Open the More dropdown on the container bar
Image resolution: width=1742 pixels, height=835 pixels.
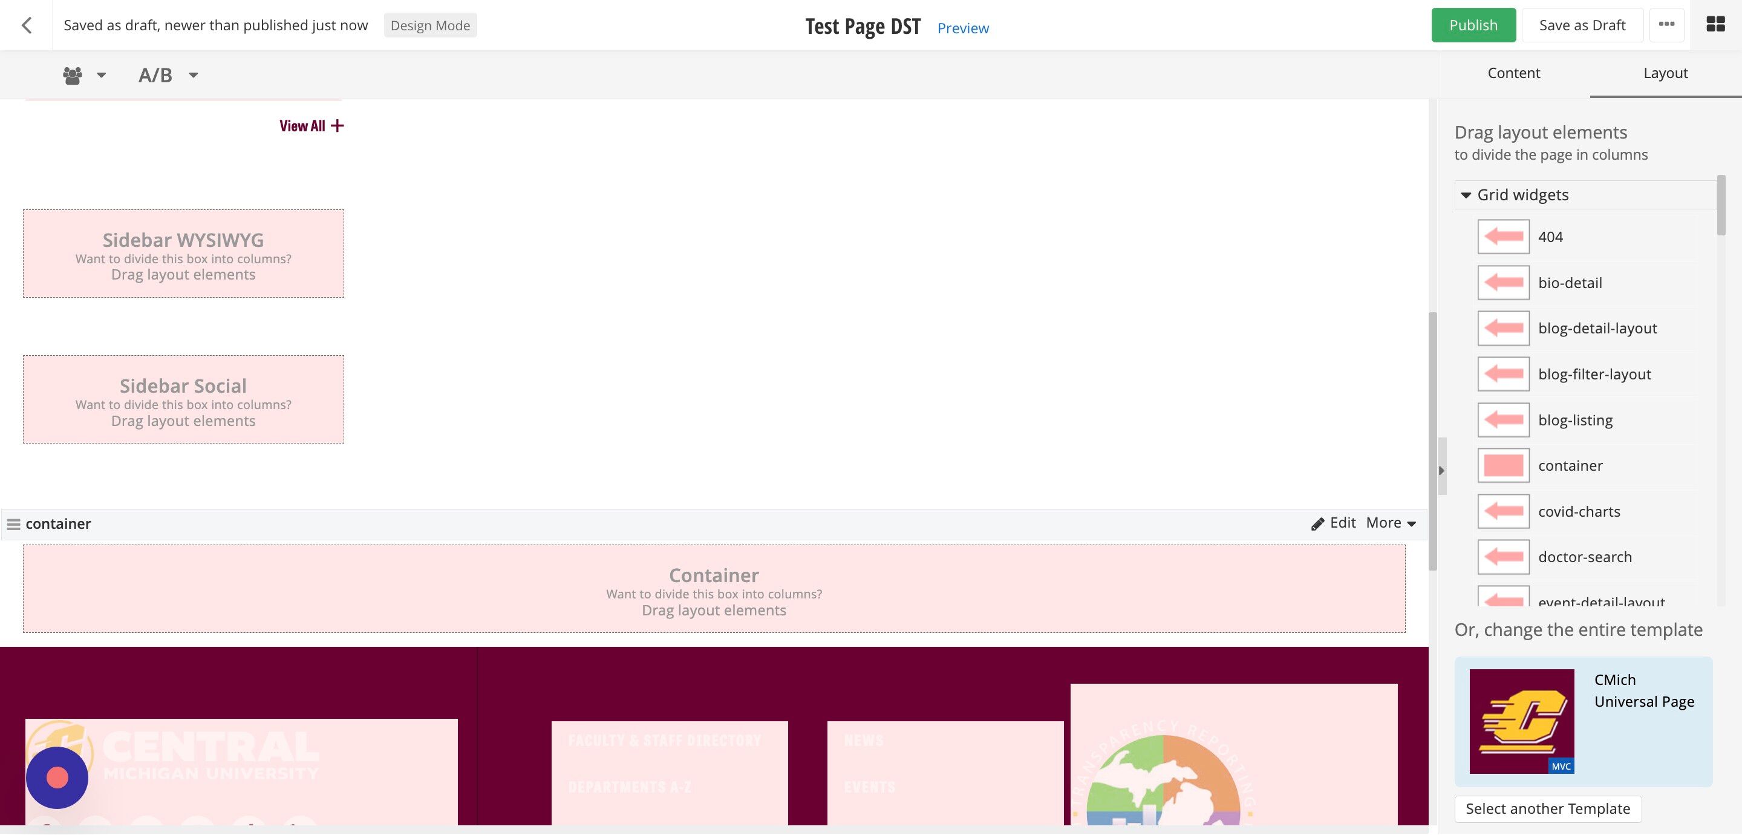click(1389, 523)
